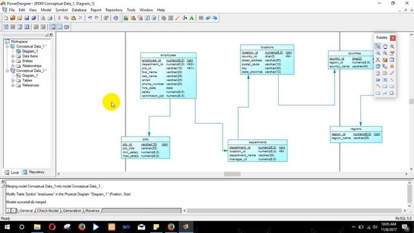Click the jobs table in diagram
Image resolution: width=414 pixels, height=233 pixels.
pos(146,148)
